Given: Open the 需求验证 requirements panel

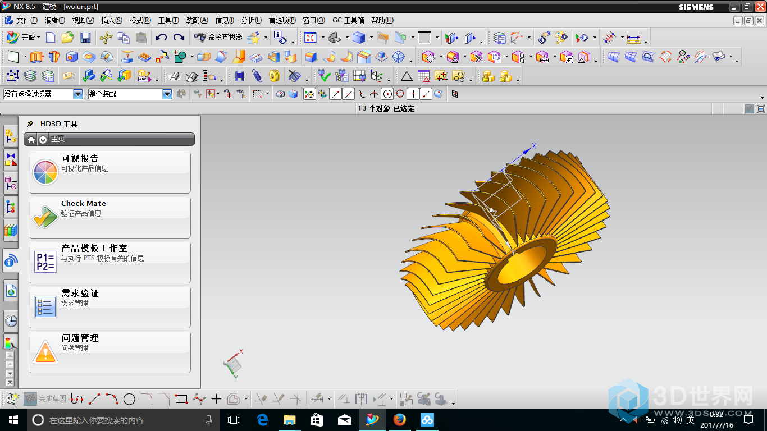Looking at the screenshot, I should click(109, 307).
